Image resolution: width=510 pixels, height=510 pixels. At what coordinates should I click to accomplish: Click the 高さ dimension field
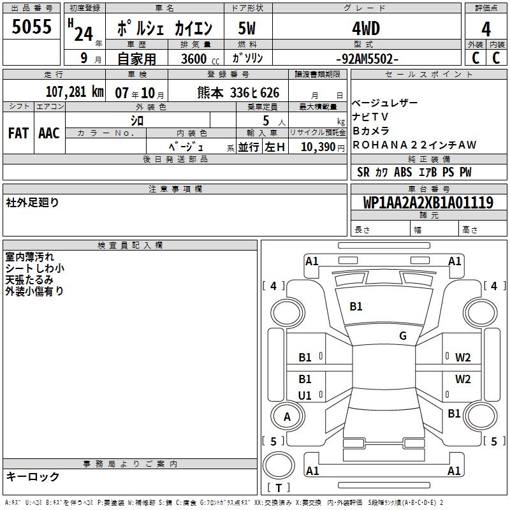click(x=483, y=229)
